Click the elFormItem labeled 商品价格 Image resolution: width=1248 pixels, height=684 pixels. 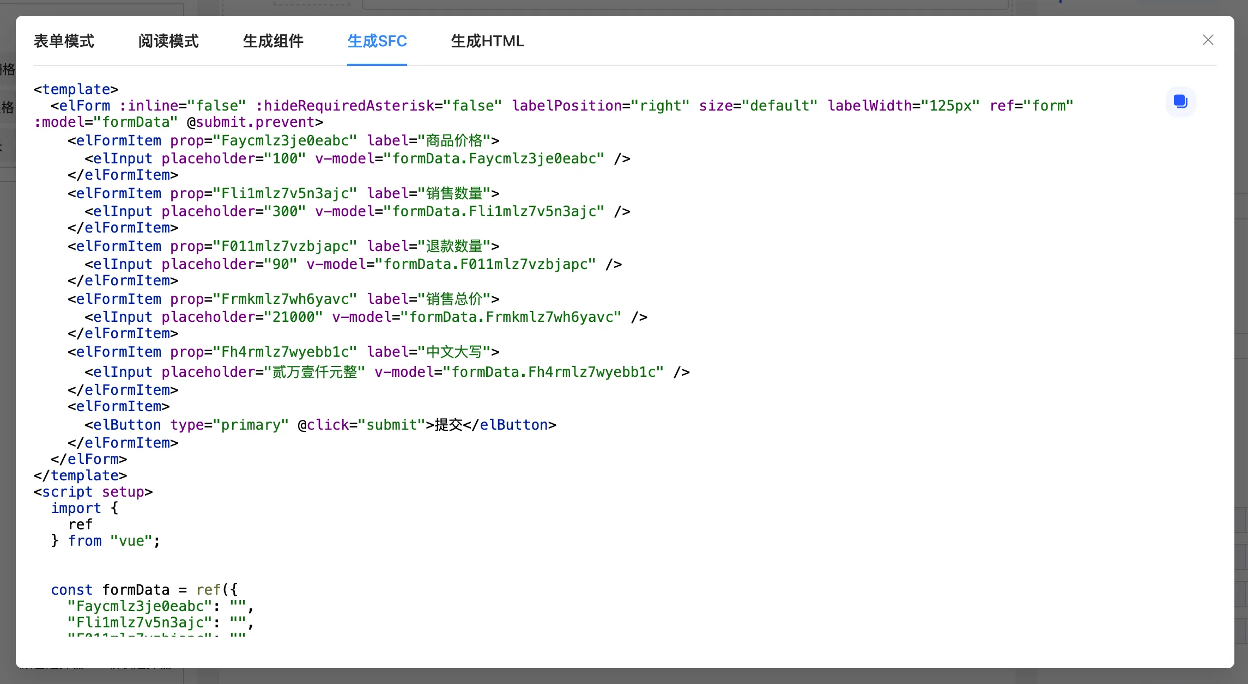283,141
